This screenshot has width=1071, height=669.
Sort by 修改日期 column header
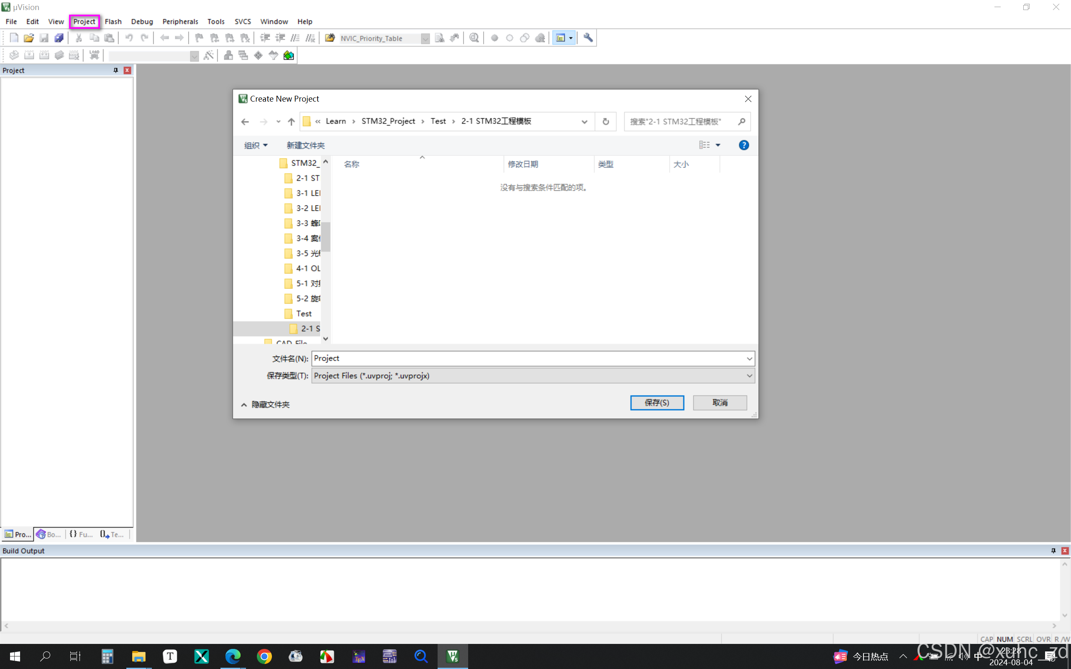(523, 164)
